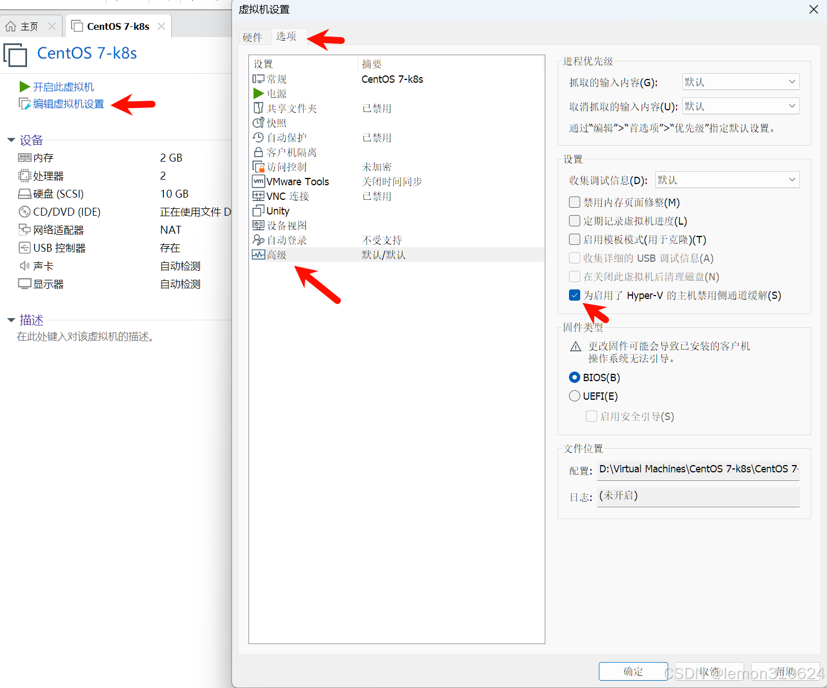Viewport: 827px width, 688px height.
Task: Click the Access Control (访问控制) icon
Action: click(x=258, y=167)
